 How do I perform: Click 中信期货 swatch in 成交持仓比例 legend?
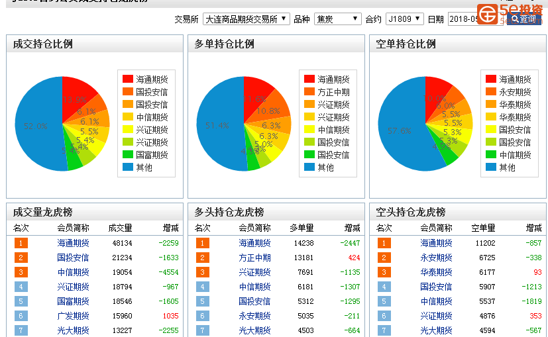point(128,117)
